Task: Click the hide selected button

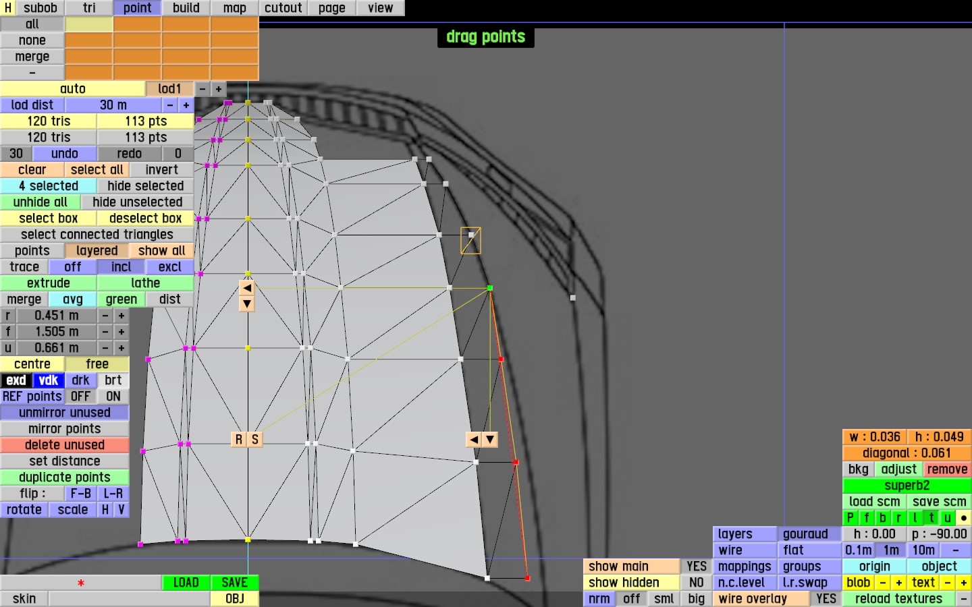Action: [x=146, y=186]
